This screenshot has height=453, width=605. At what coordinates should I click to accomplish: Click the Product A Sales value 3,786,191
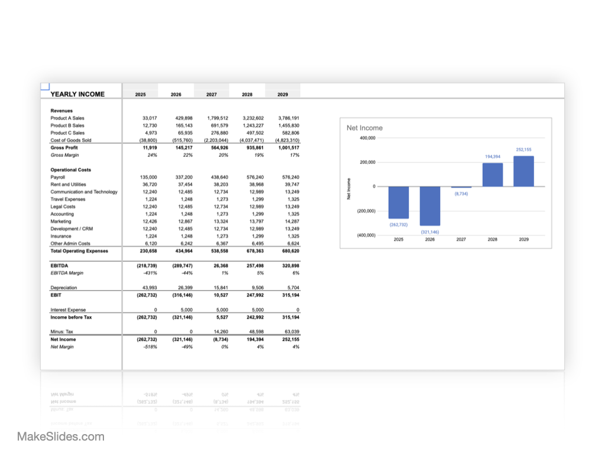tap(287, 118)
